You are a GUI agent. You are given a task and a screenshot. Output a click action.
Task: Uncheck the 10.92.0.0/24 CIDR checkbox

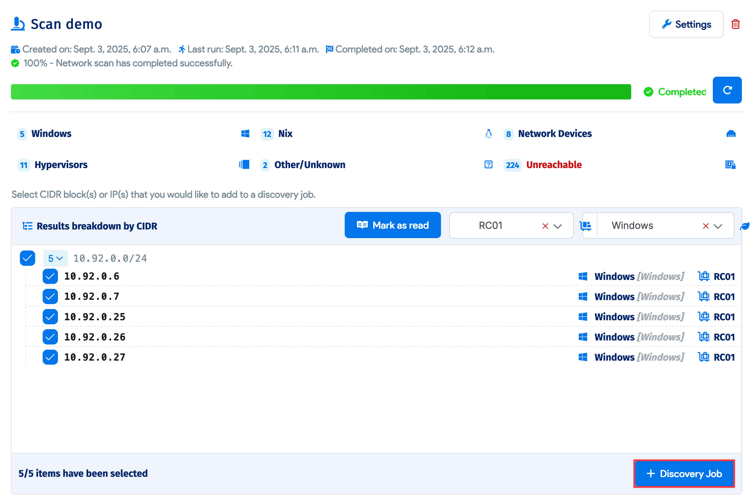click(x=27, y=258)
